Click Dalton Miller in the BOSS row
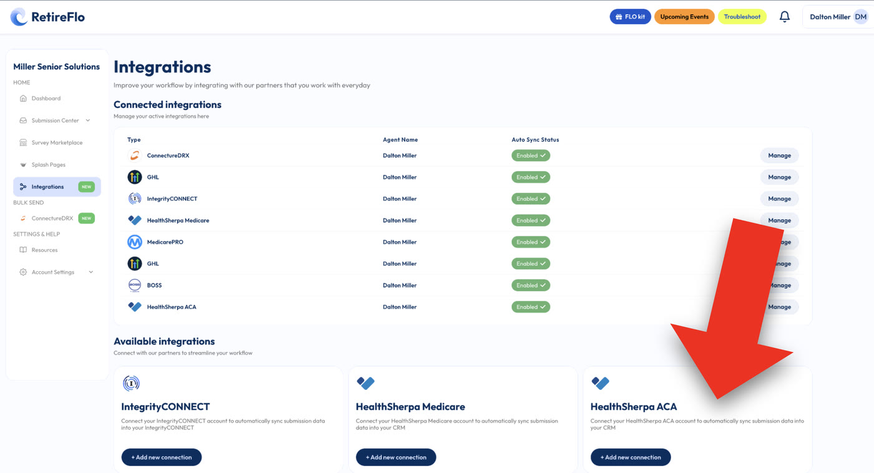874x473 pixels. pos(400,285)
